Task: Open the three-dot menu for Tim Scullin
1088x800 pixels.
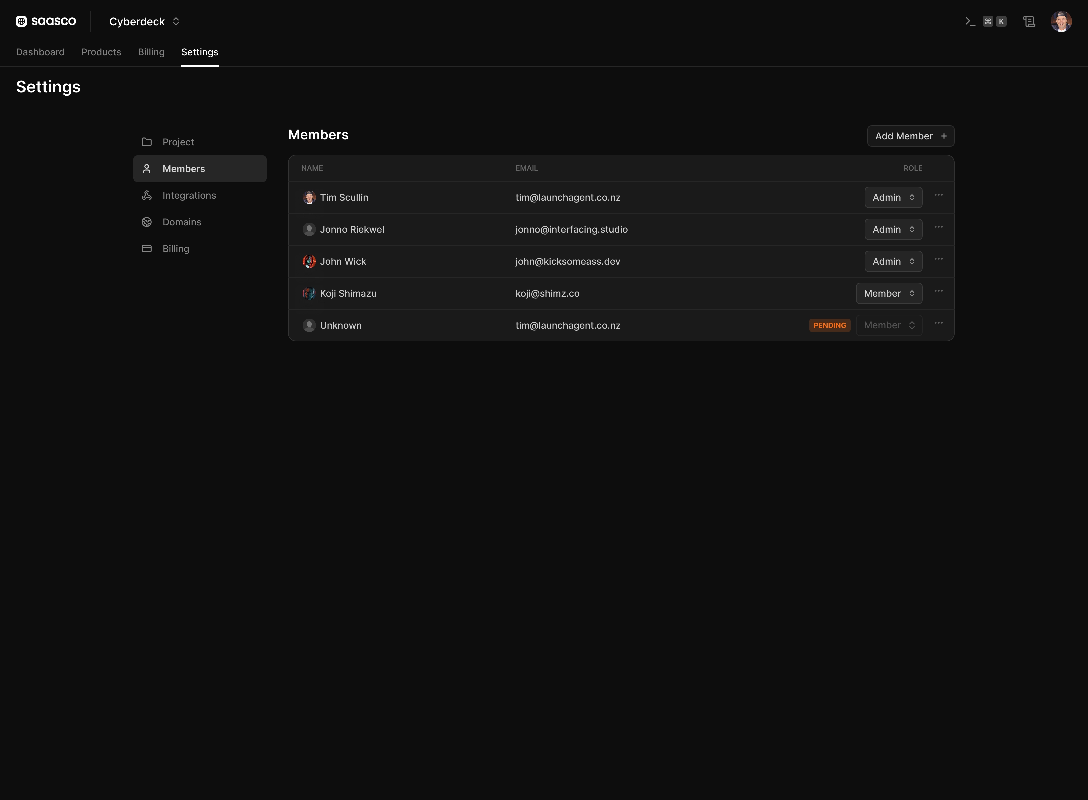Action: (938, 195)
